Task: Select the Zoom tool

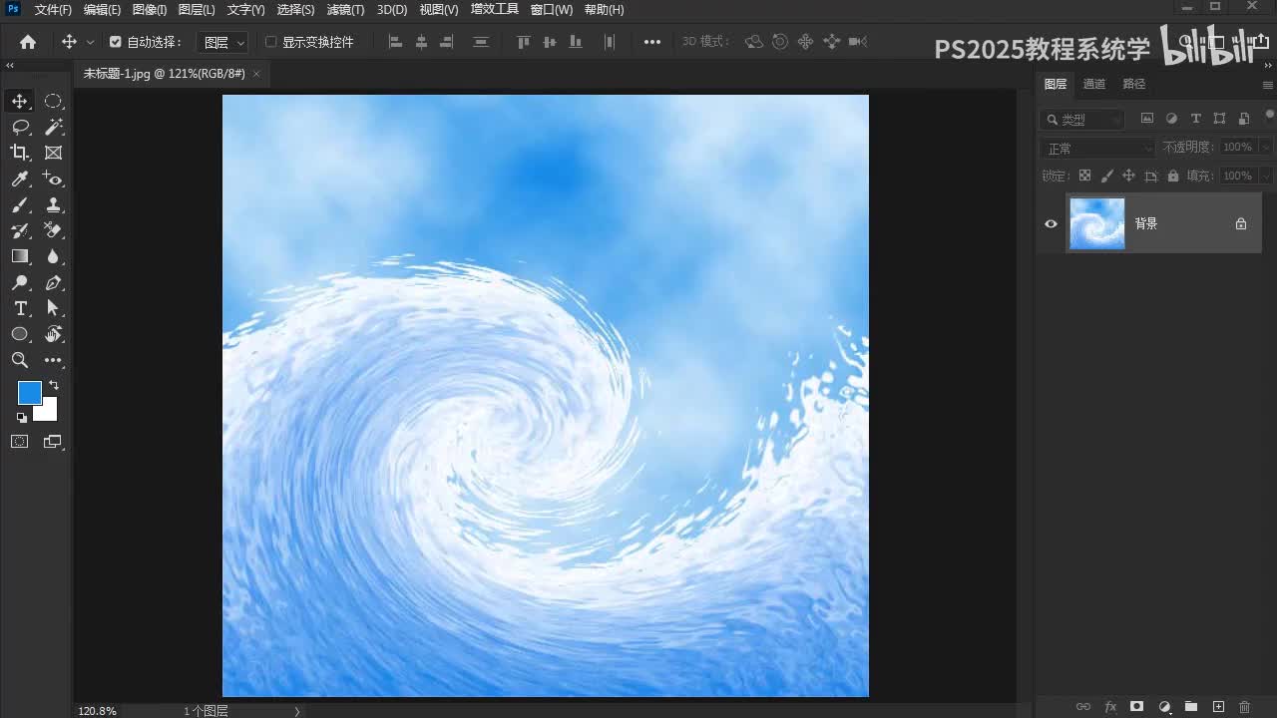Action: [20, 360]
